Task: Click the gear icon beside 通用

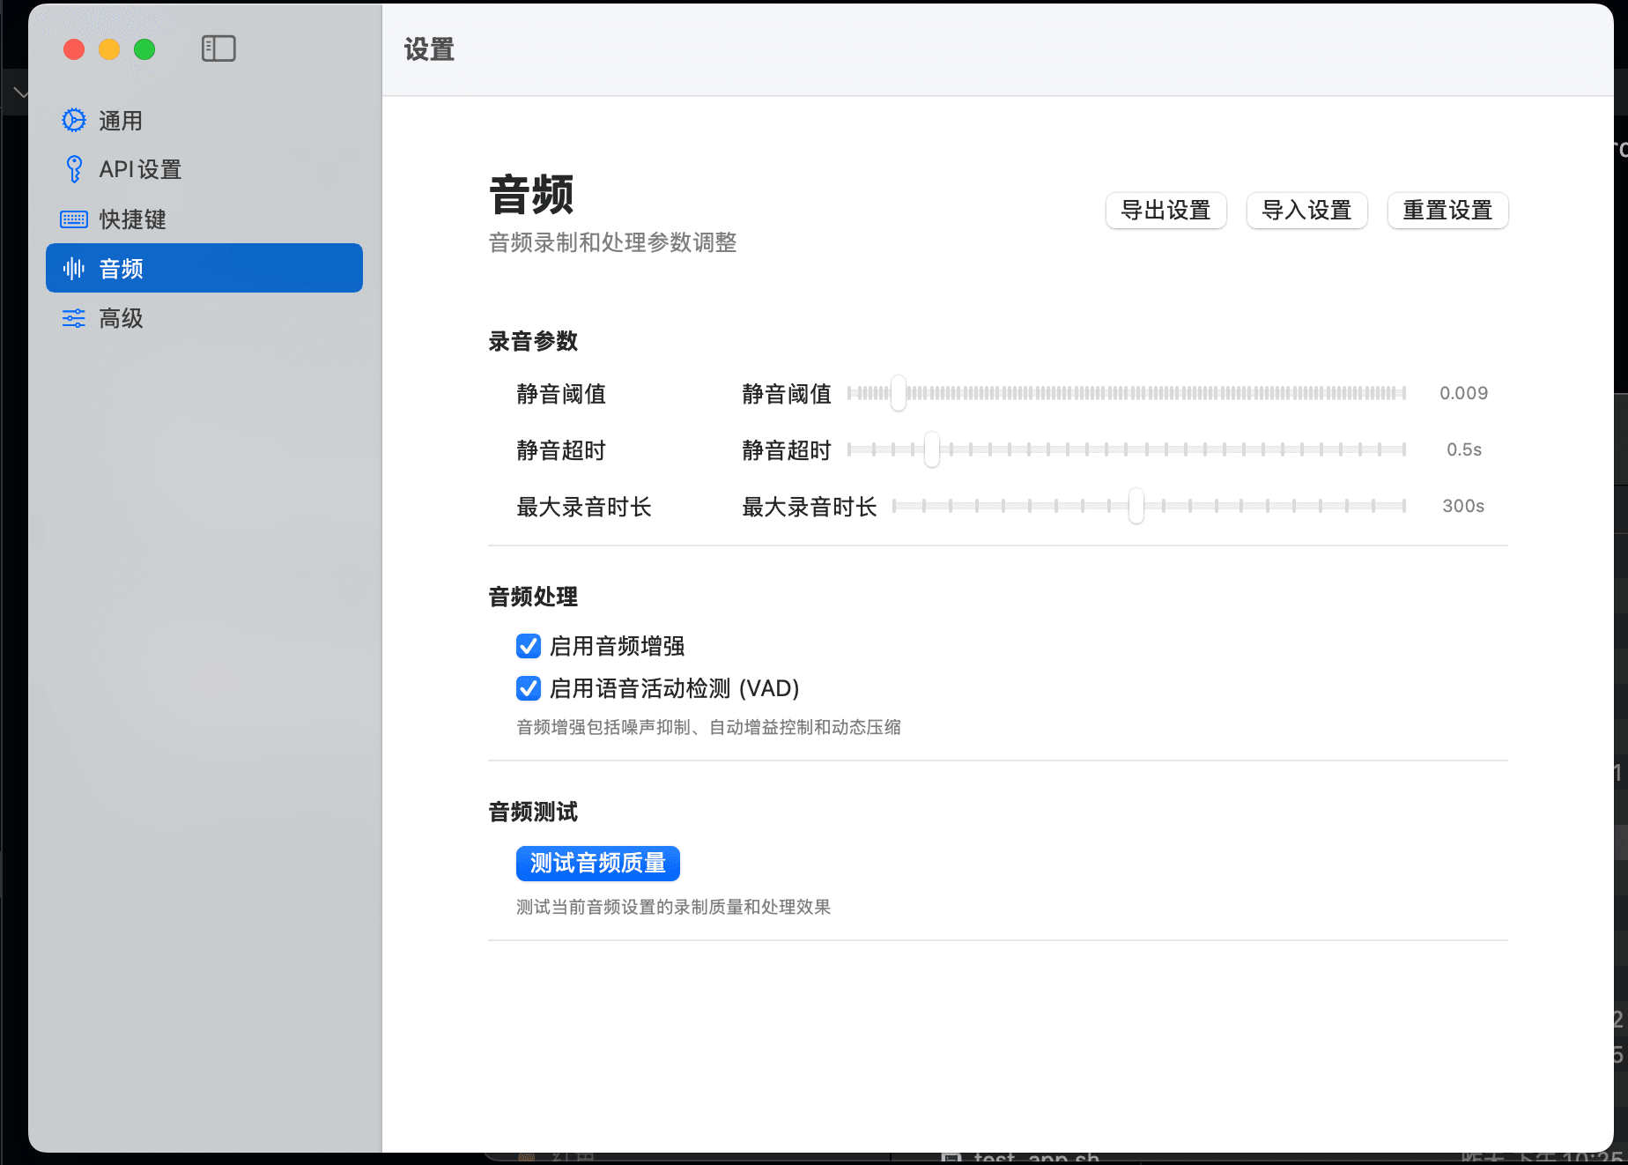Action: (x=74, y=120)
